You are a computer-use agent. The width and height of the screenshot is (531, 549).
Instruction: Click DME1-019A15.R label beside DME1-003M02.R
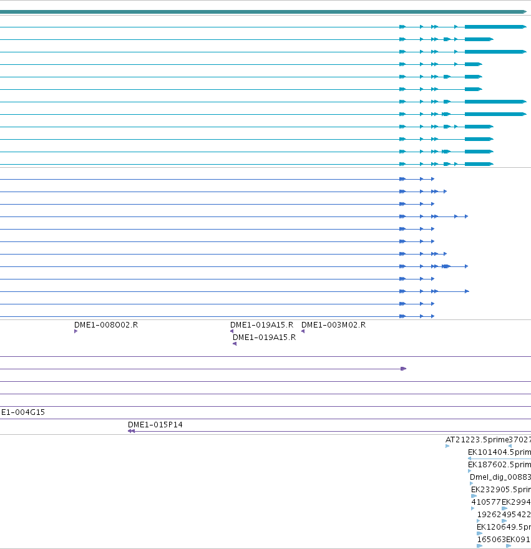point(261,325)
